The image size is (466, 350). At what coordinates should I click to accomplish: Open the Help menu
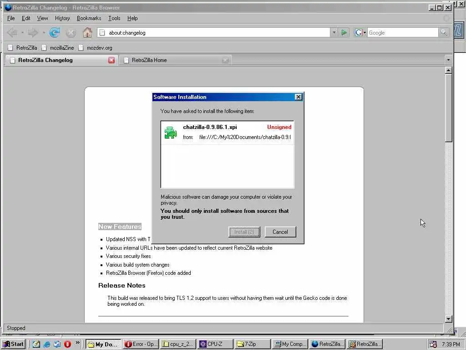[132, 18]
